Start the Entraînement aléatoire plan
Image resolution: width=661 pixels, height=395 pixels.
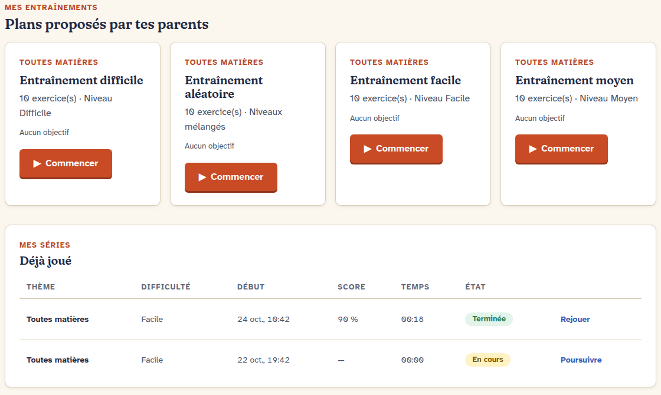point(231,177)
